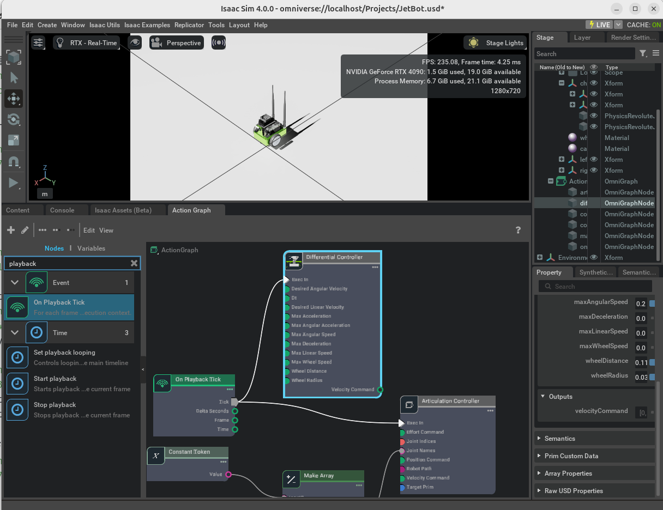
Task: Open Articulation Controller node options dots
Action: coord(490,410)
